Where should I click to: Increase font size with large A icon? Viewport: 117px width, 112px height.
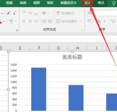[x=8, y=13]
